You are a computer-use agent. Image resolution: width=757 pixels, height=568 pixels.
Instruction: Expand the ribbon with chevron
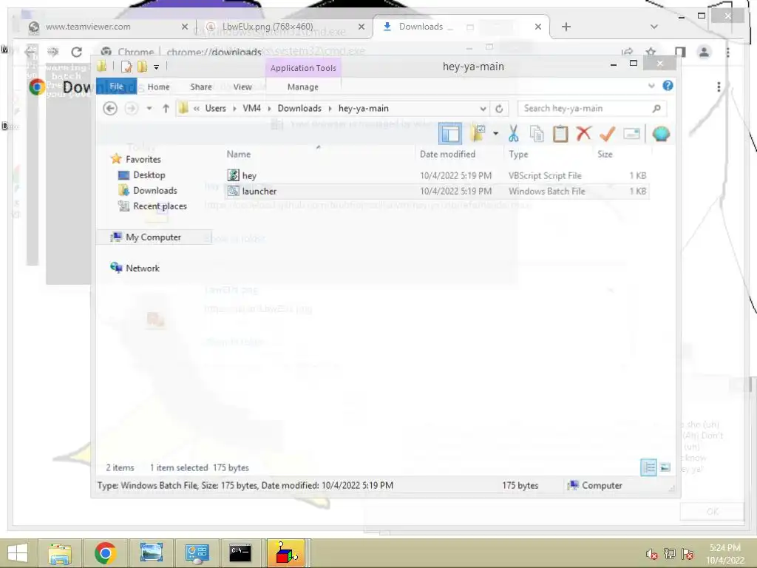651,86
